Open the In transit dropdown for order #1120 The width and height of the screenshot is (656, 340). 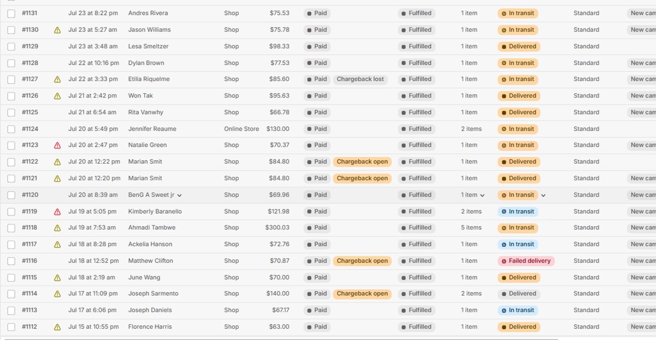pyautogui.click(x=543, y=195)
